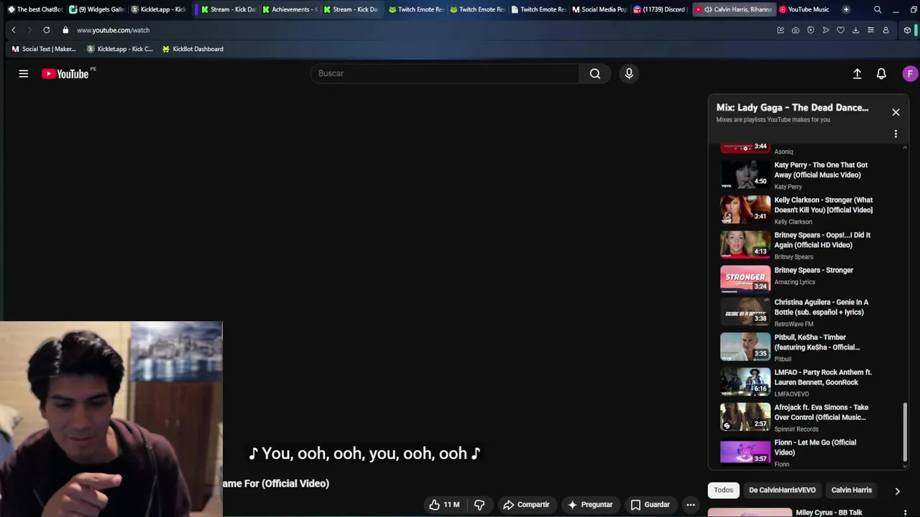Select the De CalvinHarrisVEVO chip
This screenshot has height=517, width=920.
(x=782, y=490)
